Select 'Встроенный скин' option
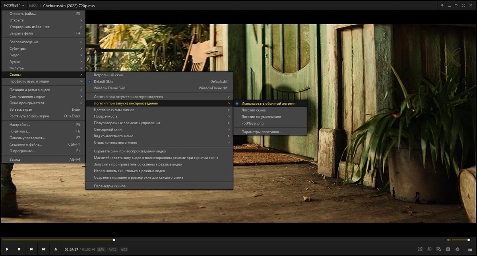 click(x=159, y=75)
